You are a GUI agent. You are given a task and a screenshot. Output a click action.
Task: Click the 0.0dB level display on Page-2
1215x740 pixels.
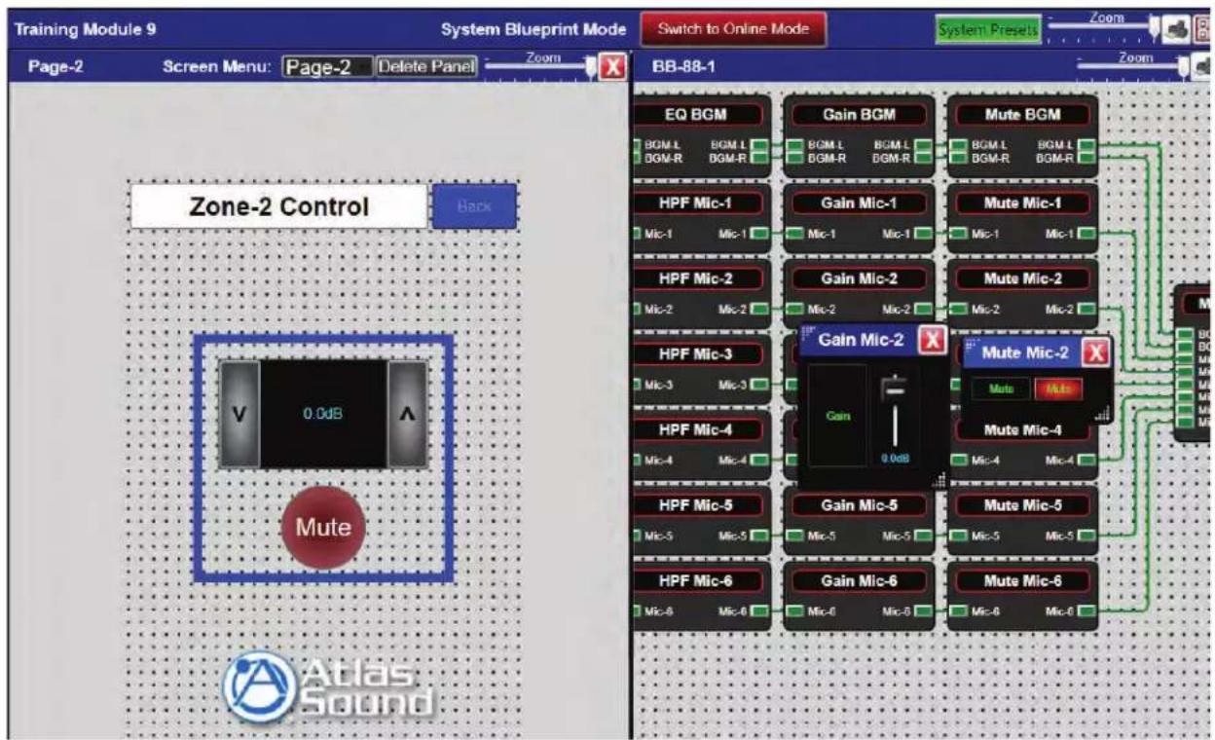coord(322,414)
